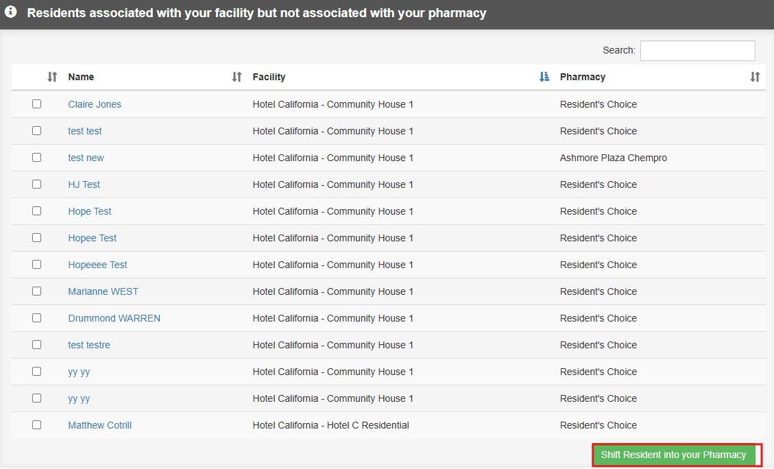Check the checkbox beside Marianne WEST
The width and height of the screenshot is (774, 469).
[x=36, y=291]
